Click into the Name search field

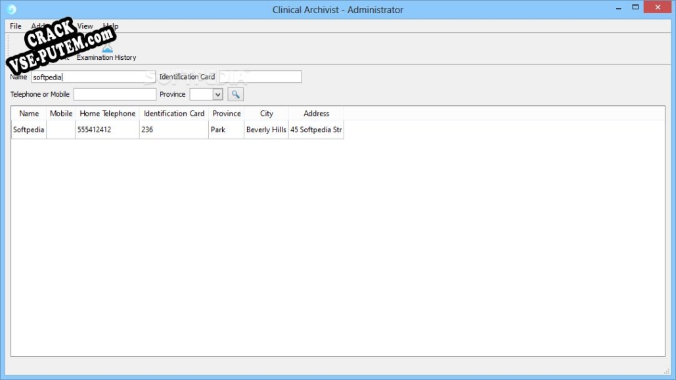88,77
